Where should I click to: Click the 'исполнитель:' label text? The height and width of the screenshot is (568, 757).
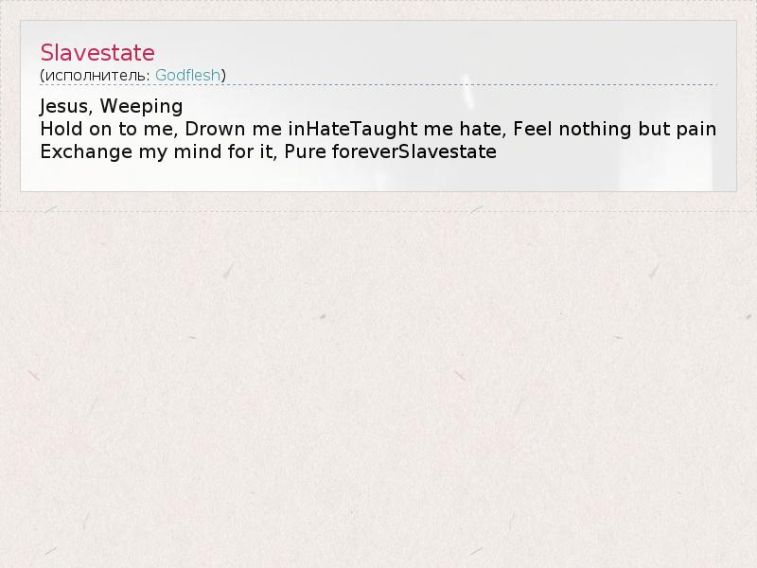pyautogui.click(x=98, y=76)
